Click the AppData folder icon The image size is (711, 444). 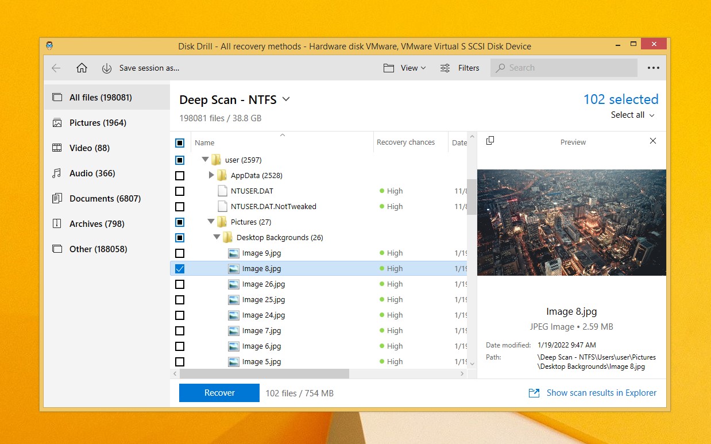[x=222, y=175]
